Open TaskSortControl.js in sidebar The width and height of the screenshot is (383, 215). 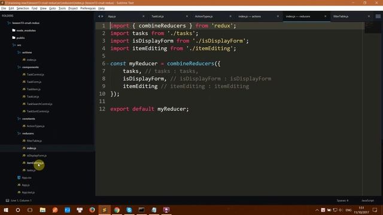point(38,111)
